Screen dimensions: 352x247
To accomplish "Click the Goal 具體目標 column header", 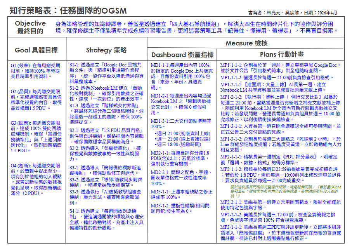I will 36,50.
